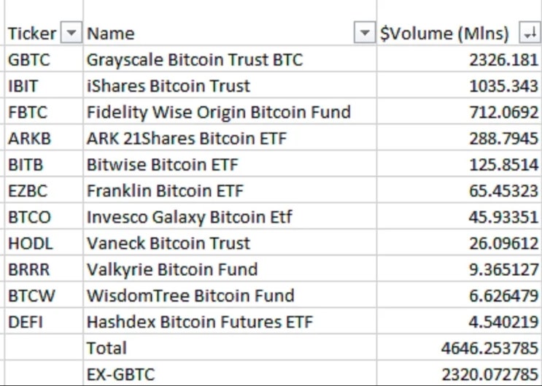
Task: Open the Name column filter dropdown
Action: (x=363, y=33)
